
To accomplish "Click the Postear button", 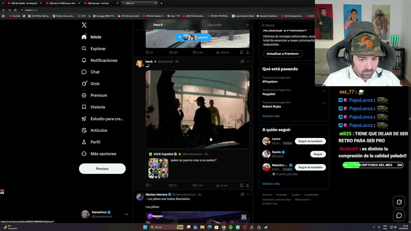I will 102,169.
